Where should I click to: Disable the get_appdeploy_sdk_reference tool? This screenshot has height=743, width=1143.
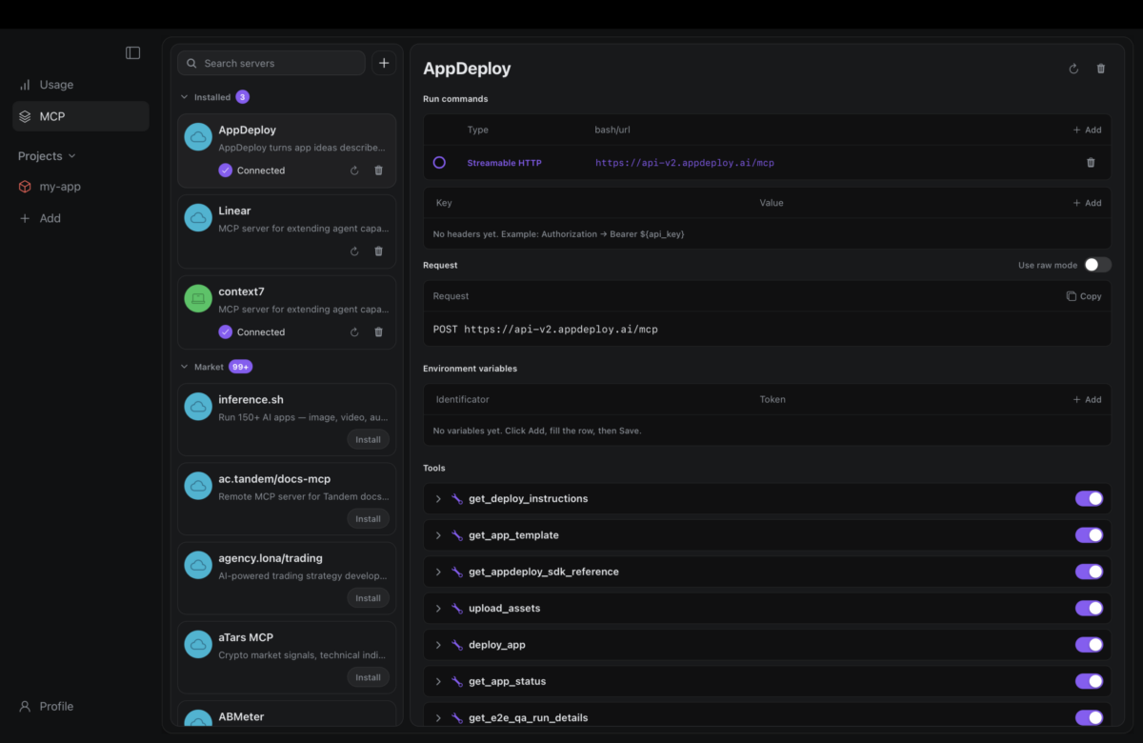coord(1090,572)
